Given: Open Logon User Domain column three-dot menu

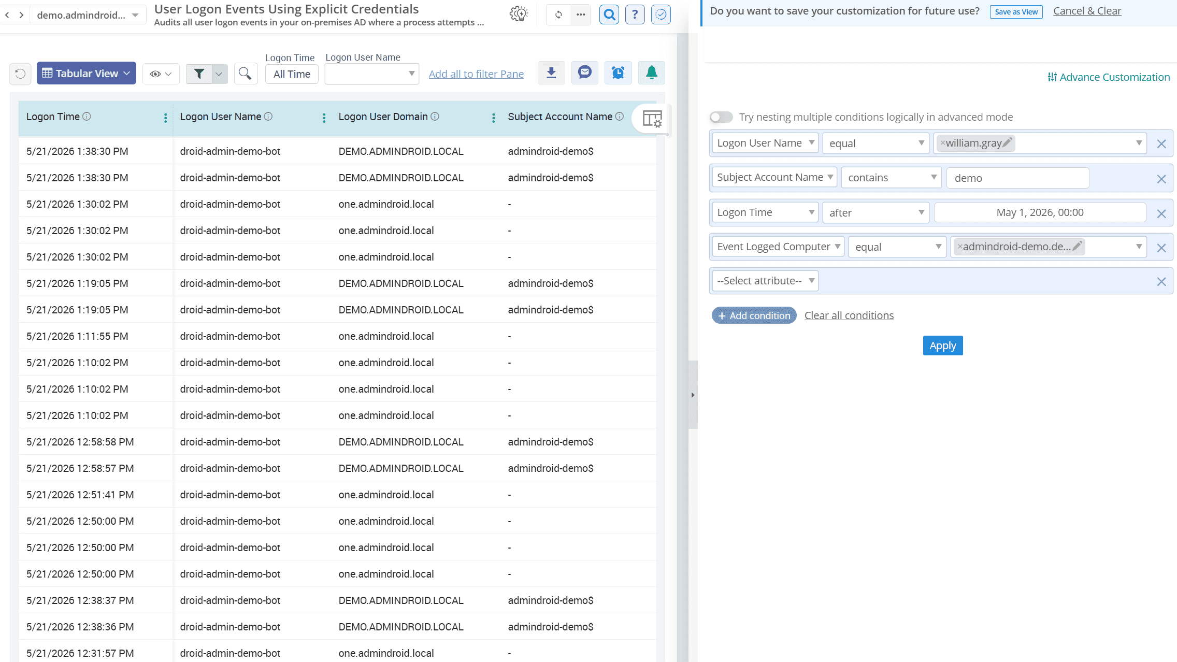Looking at the screenshot, I should coord(493,118).
